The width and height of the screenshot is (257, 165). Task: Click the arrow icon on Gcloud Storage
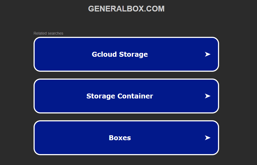click(208, 54)
